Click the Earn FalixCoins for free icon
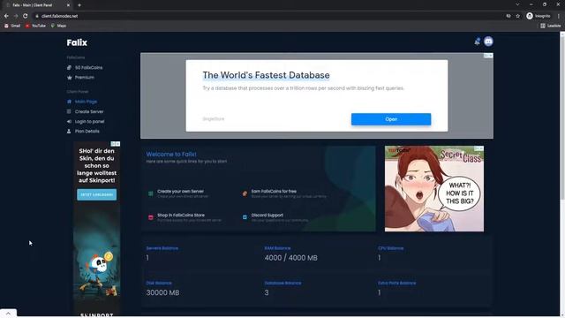Screen dimensions: 565x318 [245, 193]
